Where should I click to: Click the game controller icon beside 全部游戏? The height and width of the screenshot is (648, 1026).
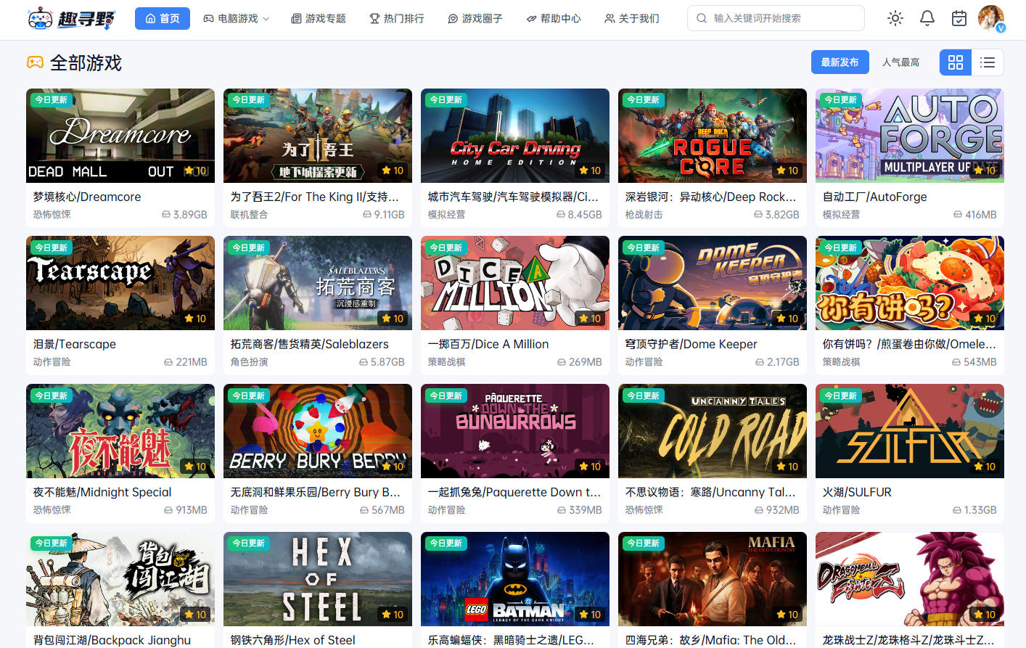coord(35,62)
